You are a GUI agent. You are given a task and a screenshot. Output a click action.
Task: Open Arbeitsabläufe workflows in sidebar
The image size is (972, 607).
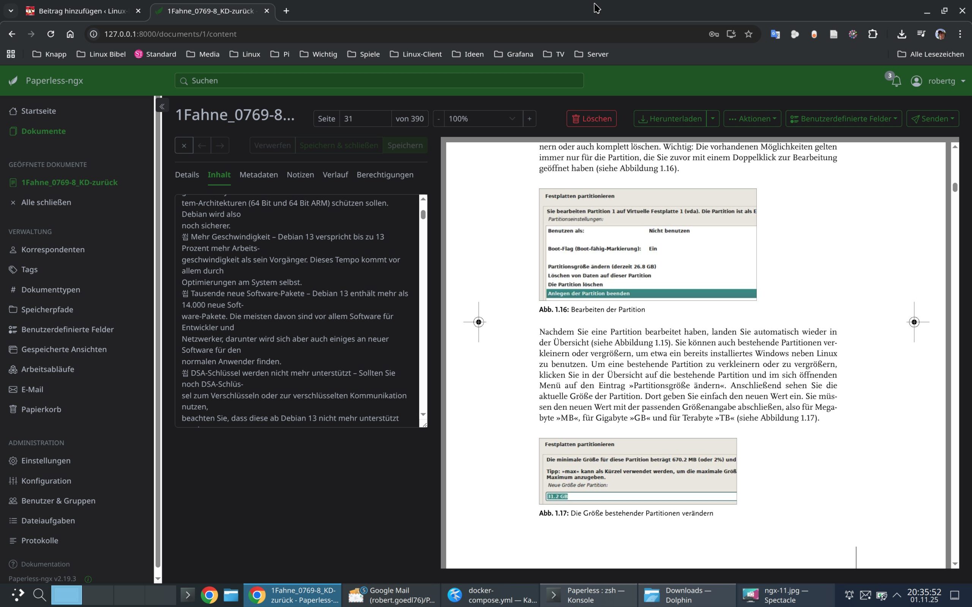[x=47, y=369]
